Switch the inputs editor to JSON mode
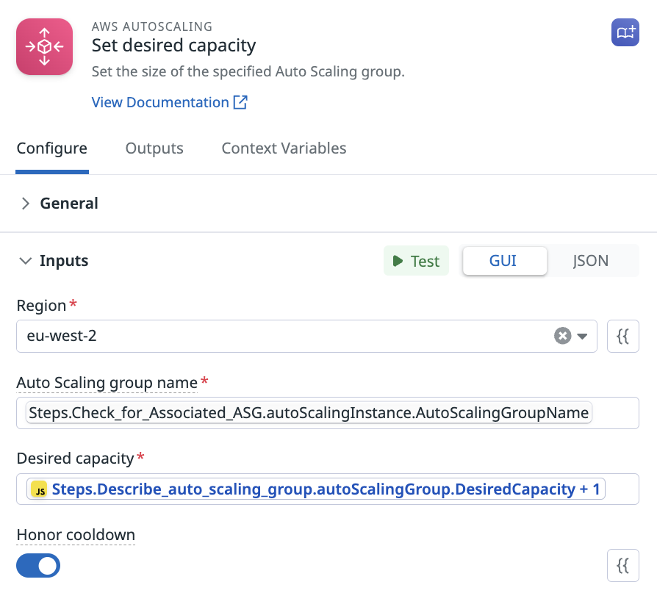 click(590, 261)
